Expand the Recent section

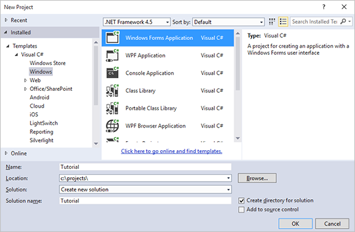pyautogui.click(x=6, y=20)
